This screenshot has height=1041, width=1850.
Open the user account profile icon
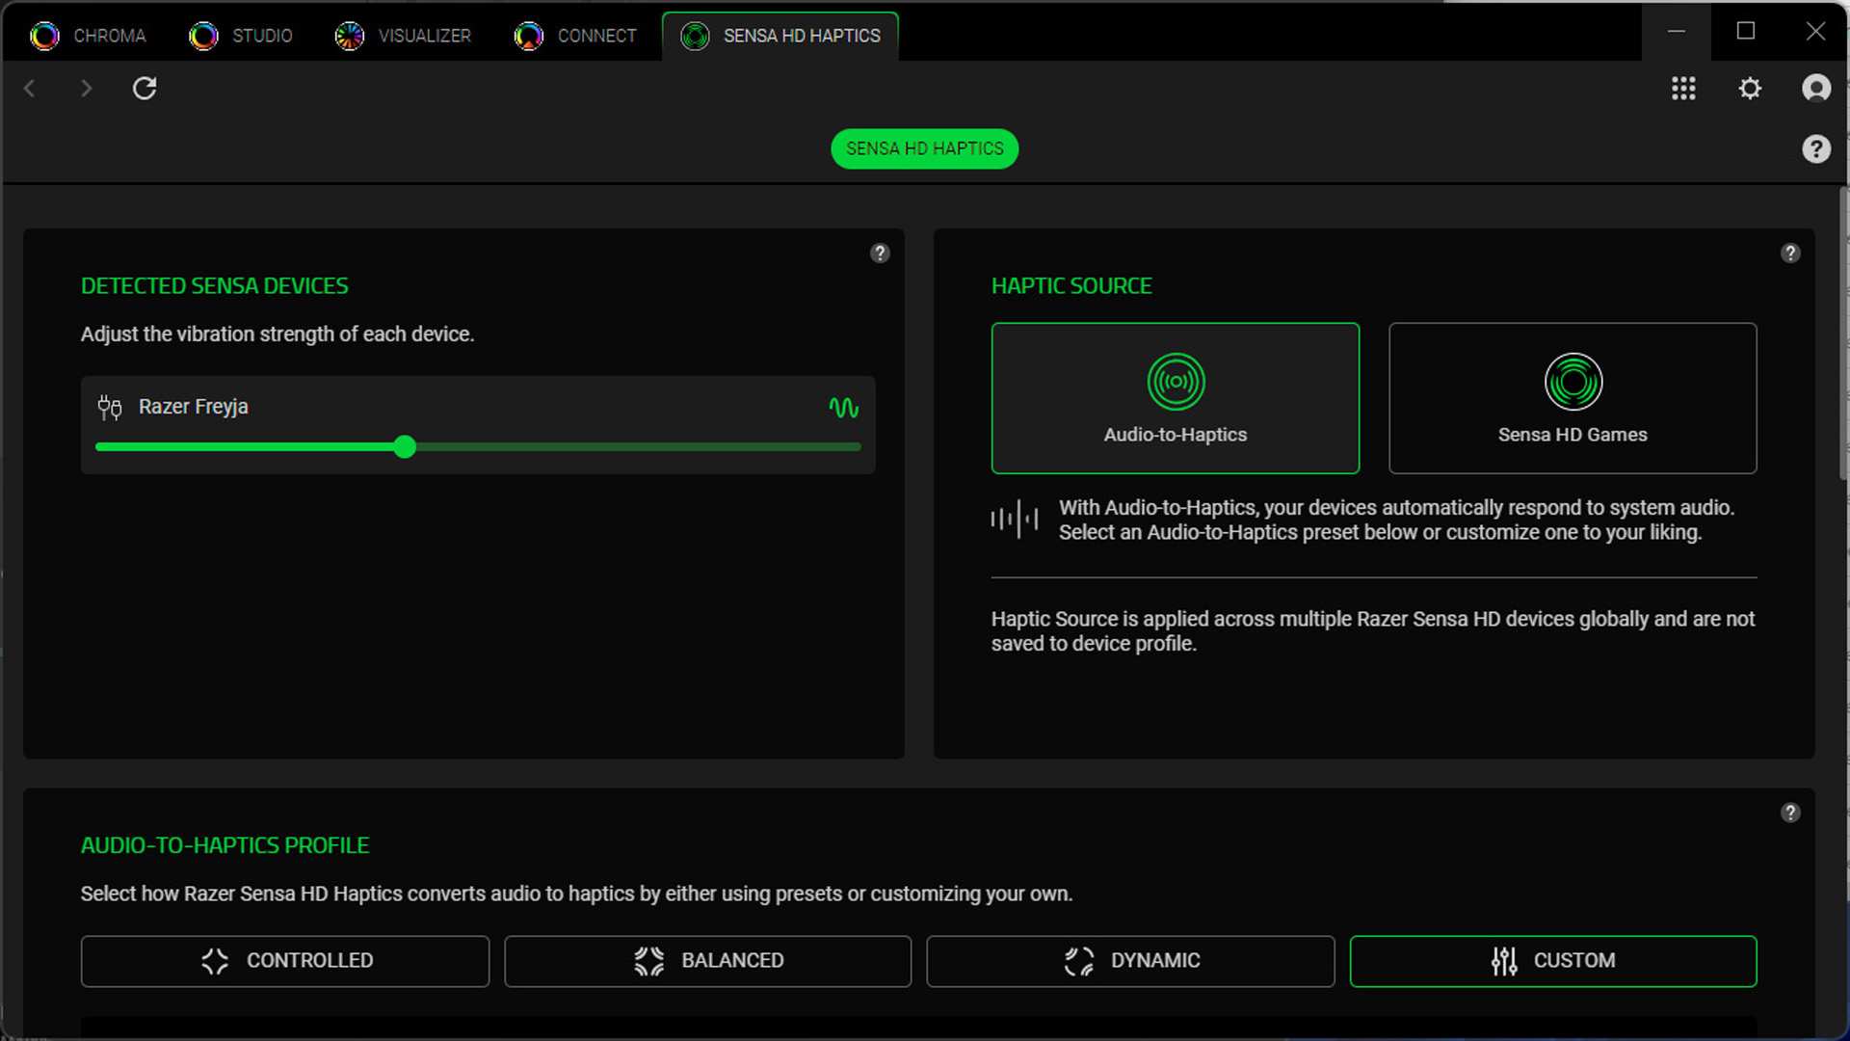tap(1816, 89)
